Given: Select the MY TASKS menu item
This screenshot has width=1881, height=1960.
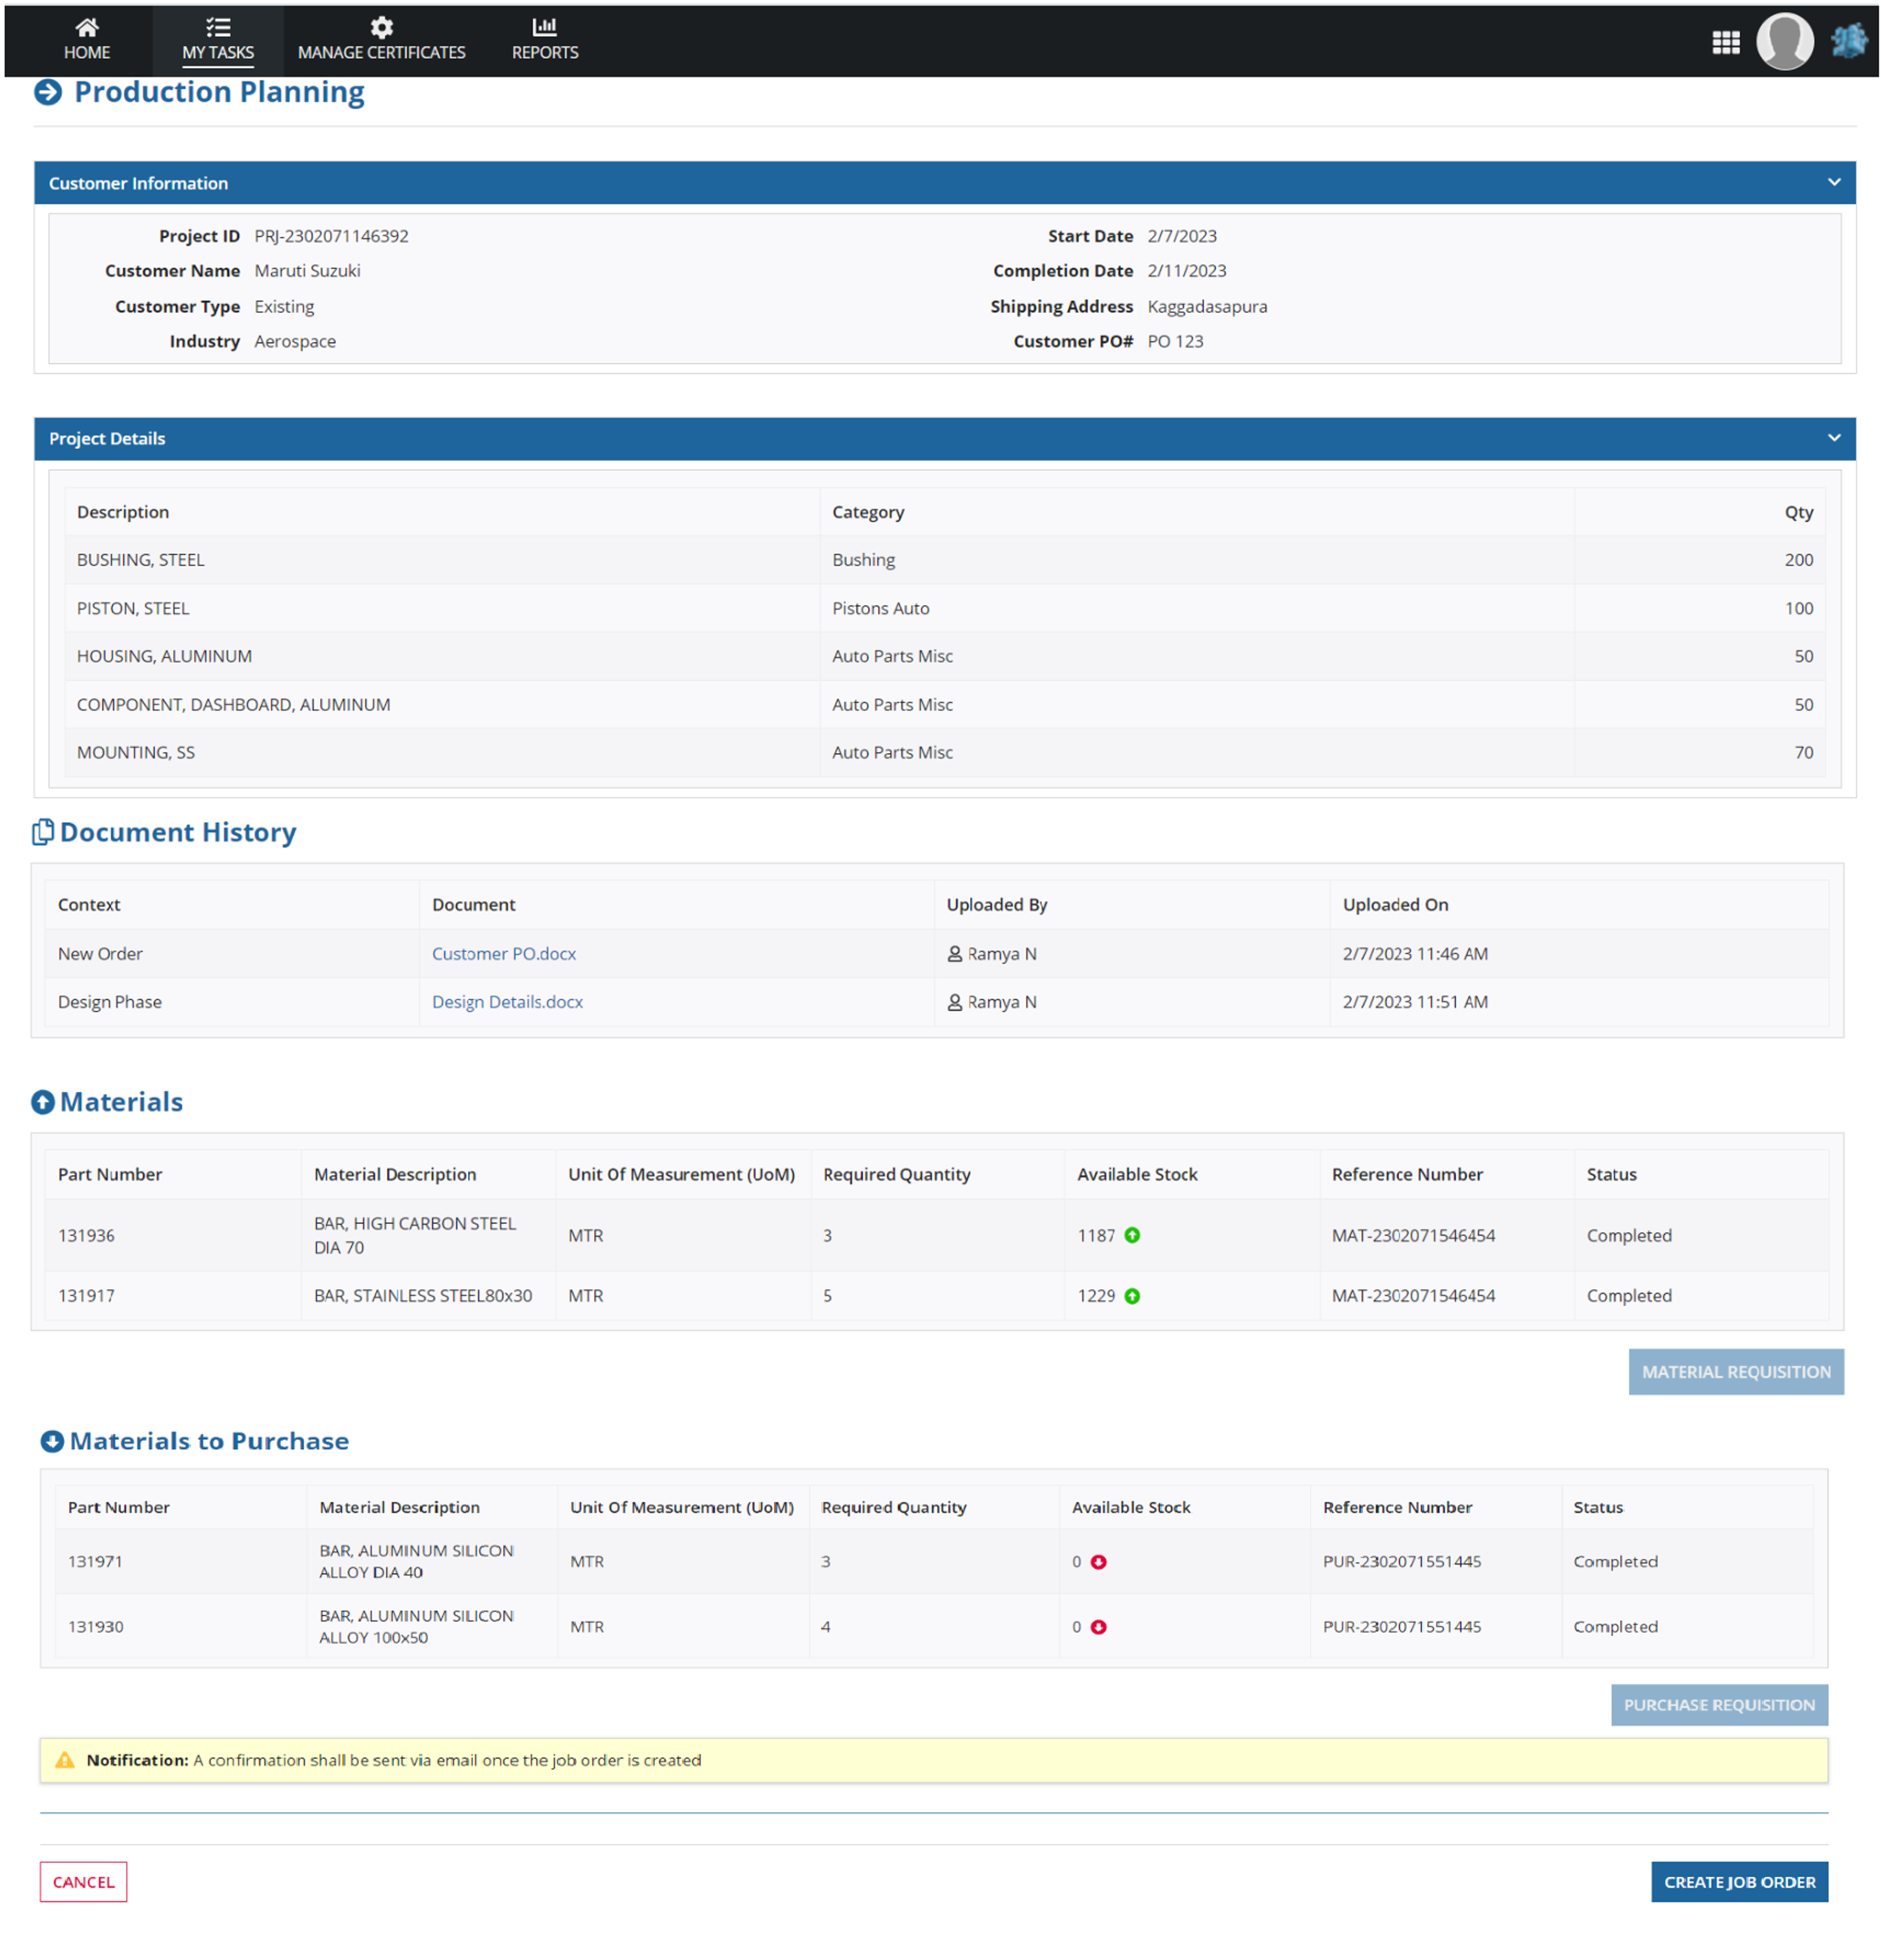Looking at the screenshot, I should (x=218, y=41).
